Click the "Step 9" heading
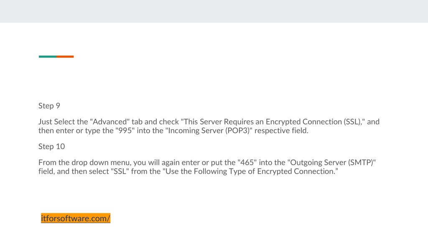 49,106
